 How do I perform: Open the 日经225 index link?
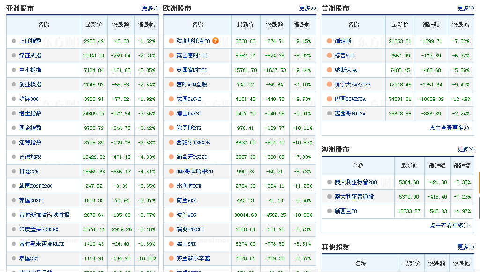29,172
